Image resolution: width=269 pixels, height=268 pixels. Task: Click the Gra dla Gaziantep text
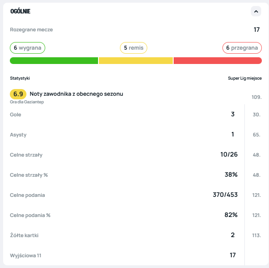click(x=27, y=102)
